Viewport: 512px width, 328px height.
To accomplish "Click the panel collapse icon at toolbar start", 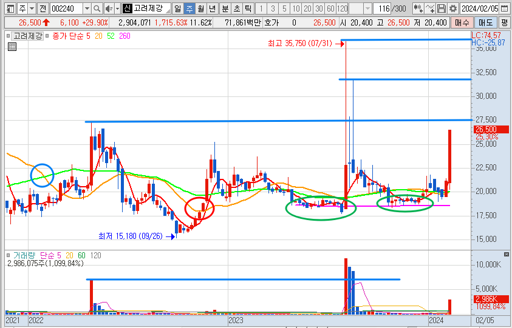I will pyautogui.click(x=10, y=8).
